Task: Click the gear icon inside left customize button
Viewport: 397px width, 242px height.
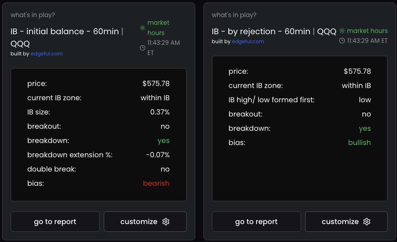Action: [x=166, y=222]
